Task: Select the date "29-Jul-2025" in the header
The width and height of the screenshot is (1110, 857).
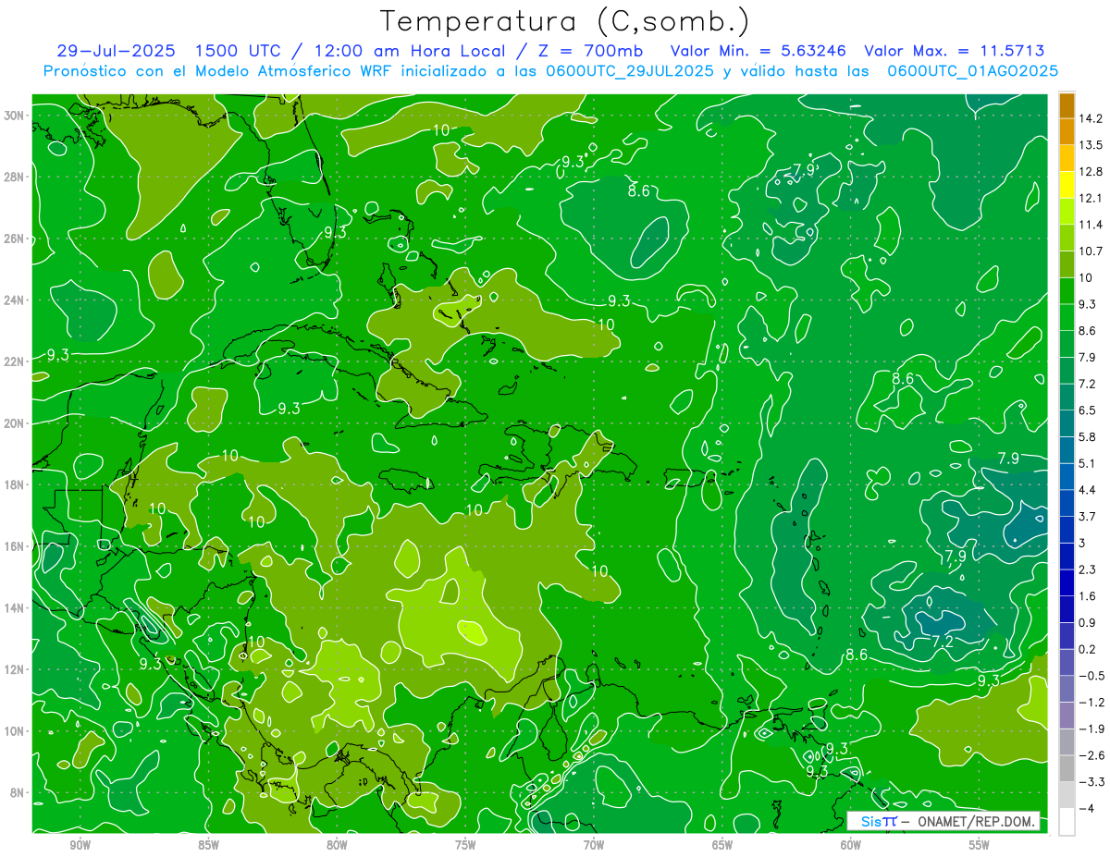Action: pos(115,51)
